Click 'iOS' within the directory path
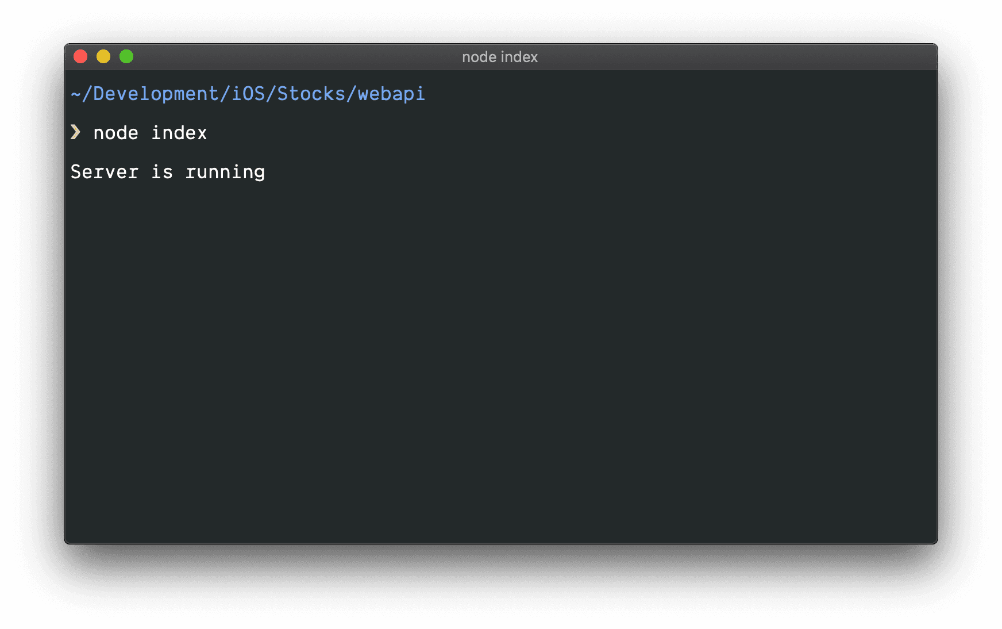The width and height of the screenshot is (1002, 629). click(247, 94)
